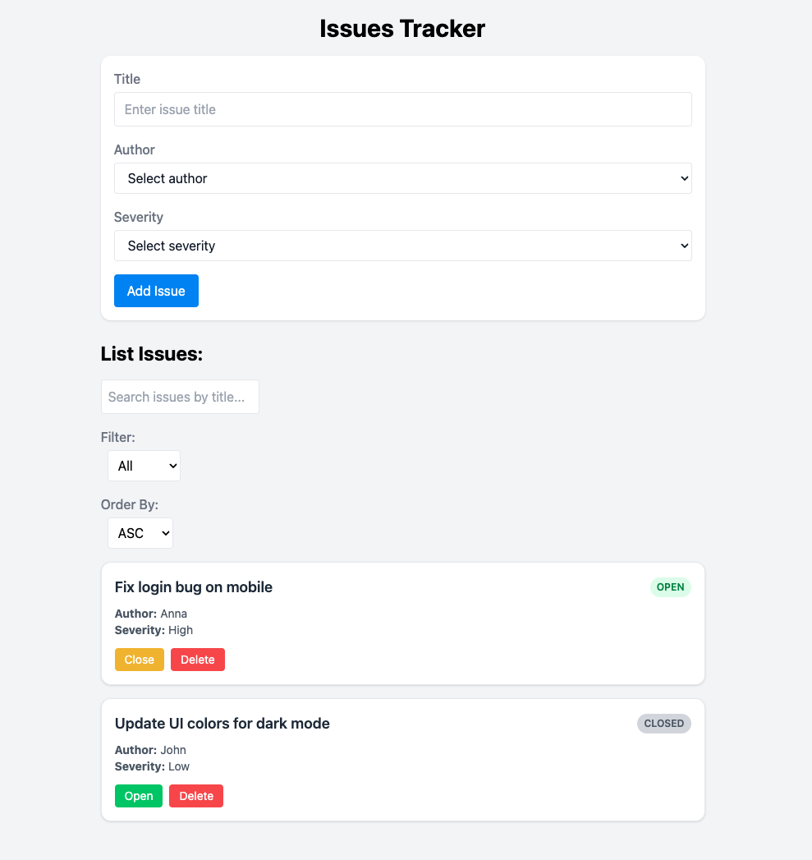Image resolution: width=812 pixels, height=860 pixels.
Task: Reopen the Update UI colors issue
Action: pos(139,796)
